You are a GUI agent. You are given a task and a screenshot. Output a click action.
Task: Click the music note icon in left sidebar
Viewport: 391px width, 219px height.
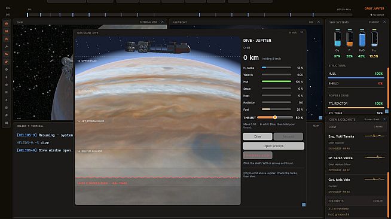(x=7, y=115)
